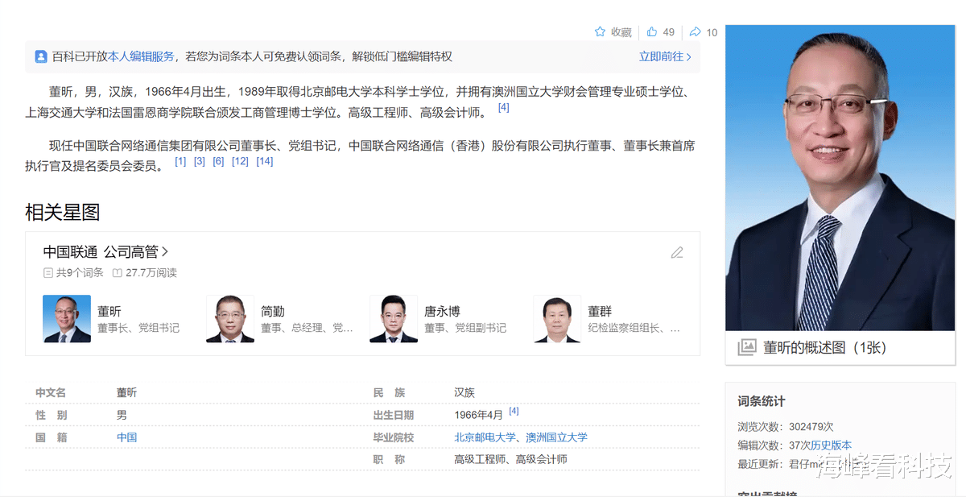Select 词条统计 heading
This screenshot has height=497, width=966.
coord(762,401)
